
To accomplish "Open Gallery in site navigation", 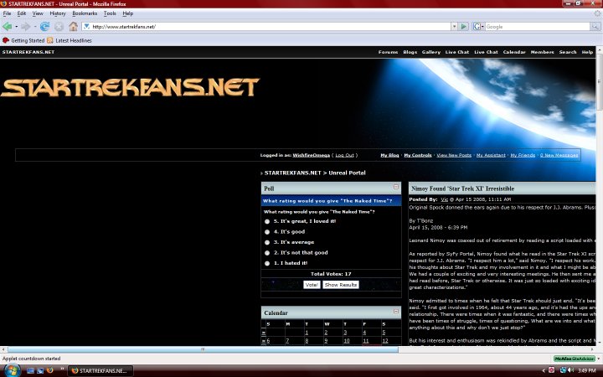I will [431, 52].
